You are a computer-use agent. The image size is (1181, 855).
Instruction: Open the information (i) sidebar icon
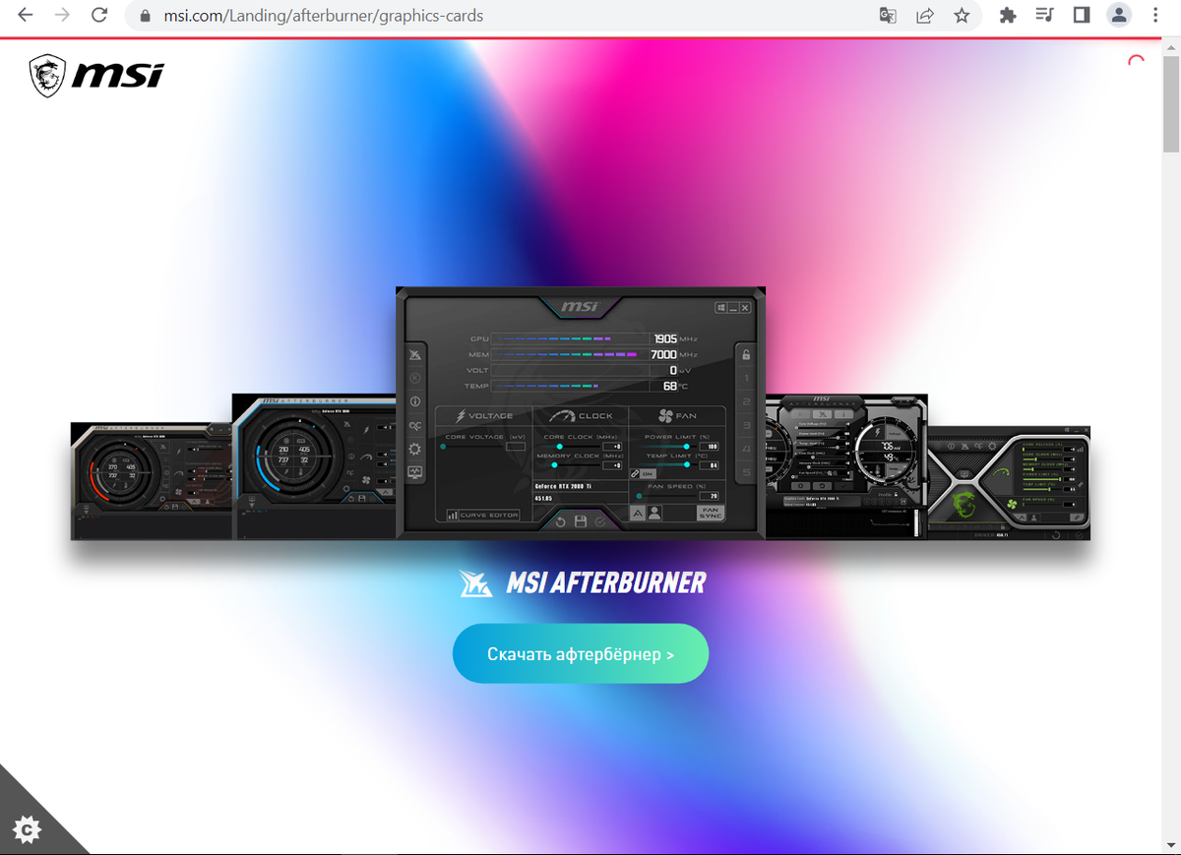click(415, 401)
